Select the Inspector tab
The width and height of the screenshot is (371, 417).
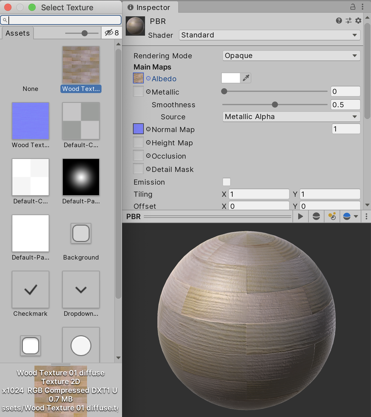150,8
